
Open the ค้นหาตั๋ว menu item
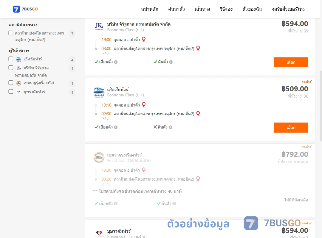click(x=177, y=9)
